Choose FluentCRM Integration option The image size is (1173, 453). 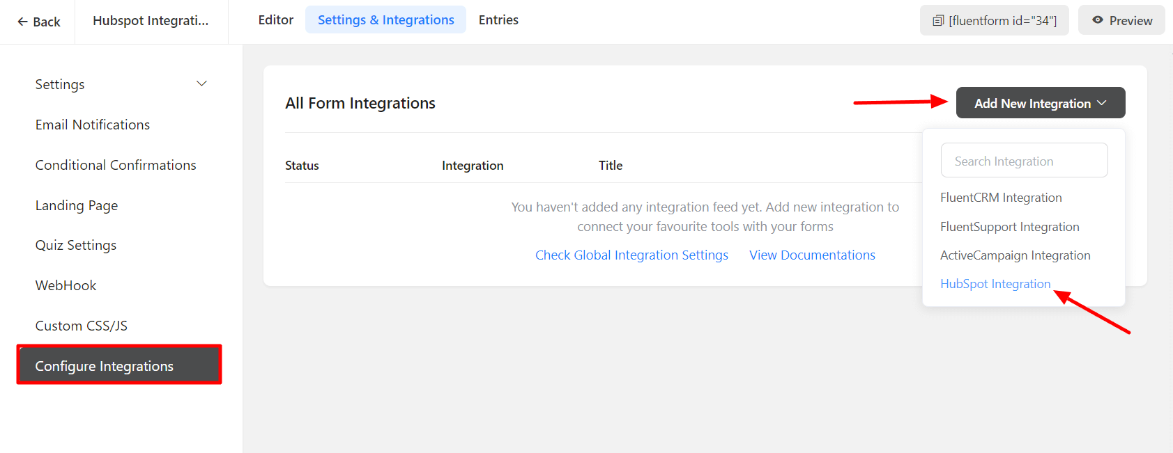[1000, 198]
